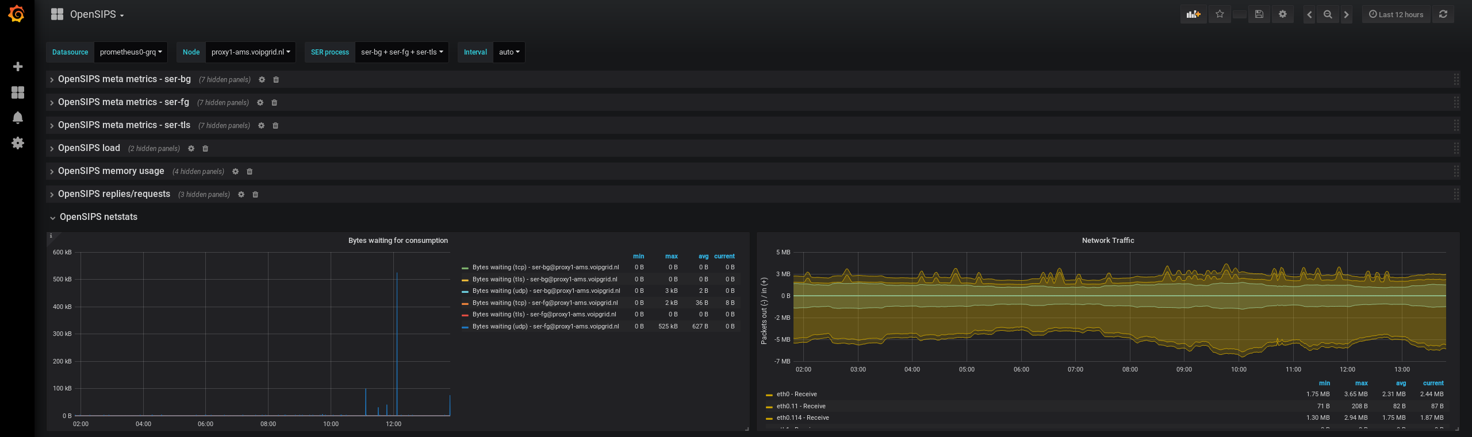1472x437 pixels.
Task: Open dashboard settings gear in top toolbar
Action: pos(1283,14)
